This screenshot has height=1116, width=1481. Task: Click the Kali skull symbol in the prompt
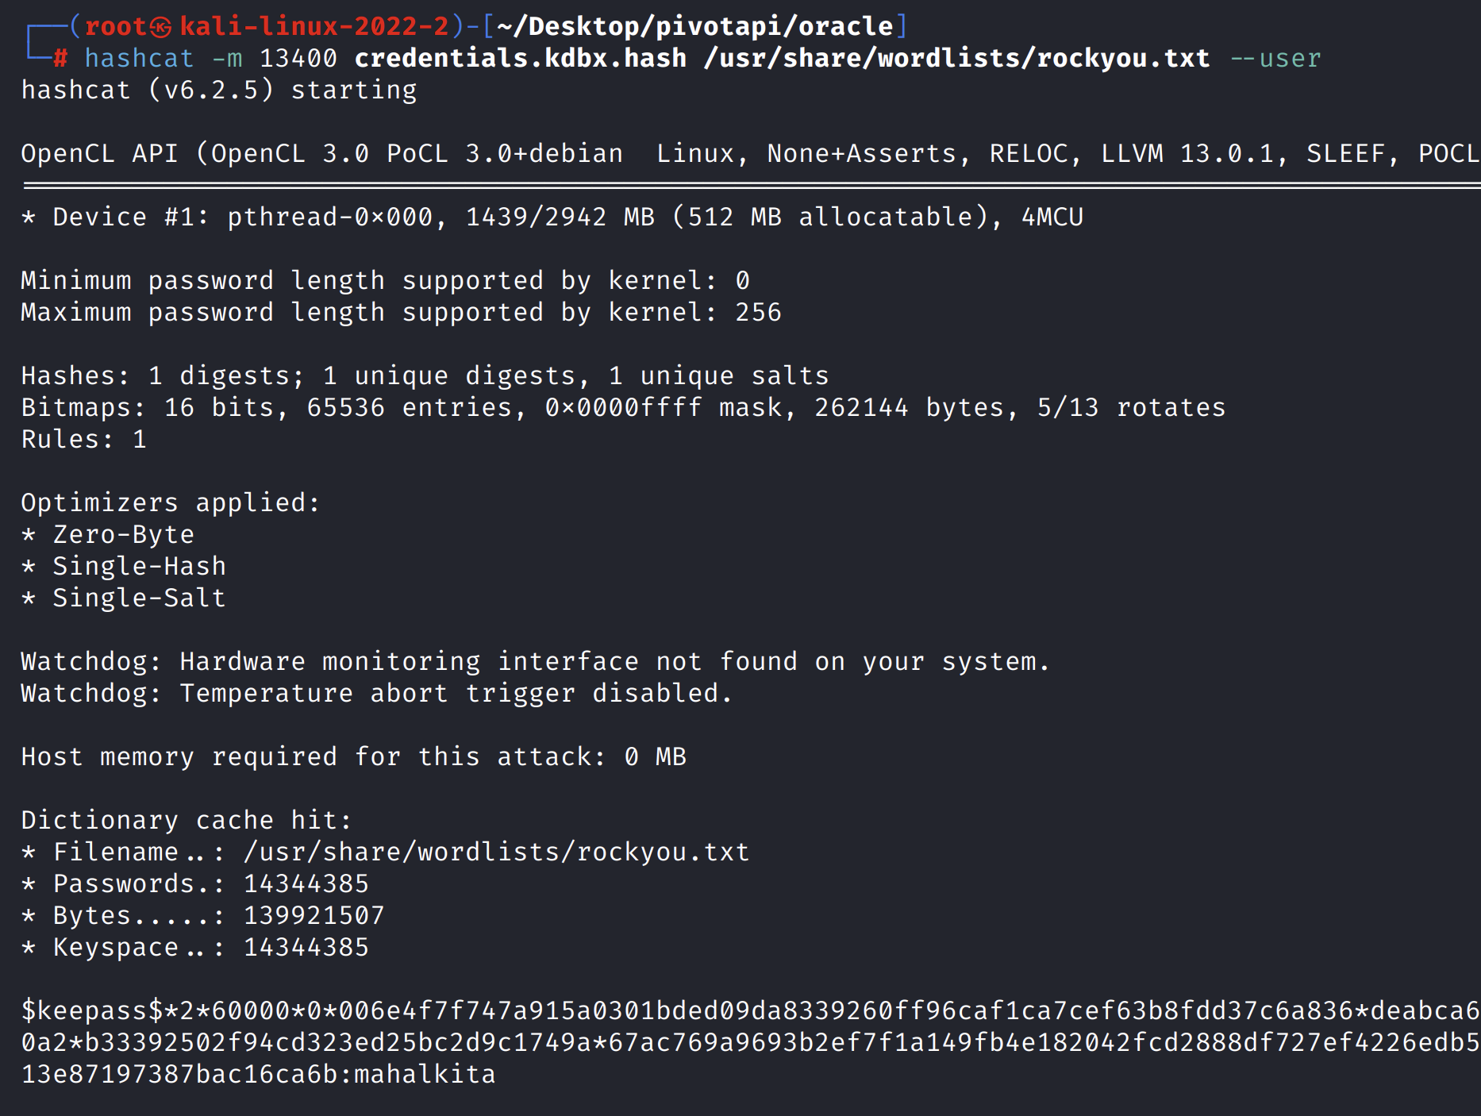coord(161,27)
